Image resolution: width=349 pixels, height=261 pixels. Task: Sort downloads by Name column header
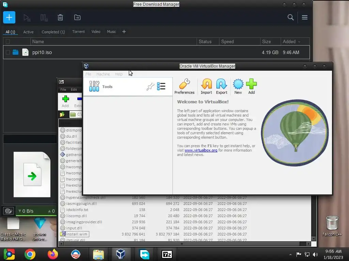click(x=113, y=41)
